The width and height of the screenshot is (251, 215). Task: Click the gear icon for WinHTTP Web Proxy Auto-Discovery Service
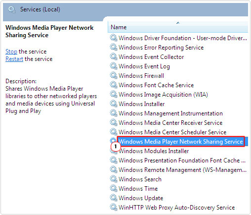[x=114, y=207]
